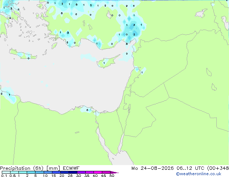Pick the 10–15 mm legend color swatch
229x177 pixels.
(x=48, y=172)
